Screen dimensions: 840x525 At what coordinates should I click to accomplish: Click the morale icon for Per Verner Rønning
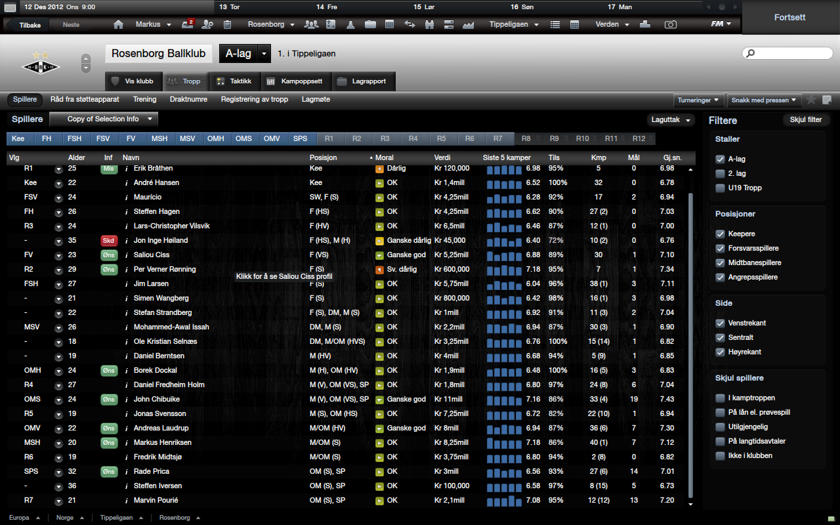(379, 269)
